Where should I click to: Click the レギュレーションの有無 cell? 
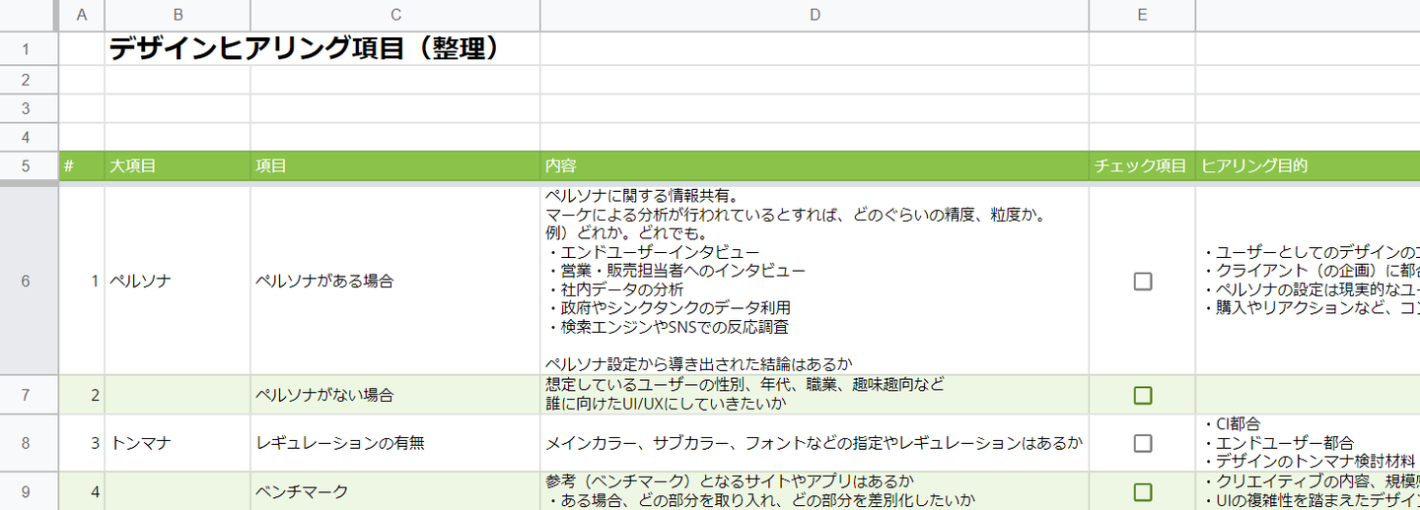click(x=395, y=443)
